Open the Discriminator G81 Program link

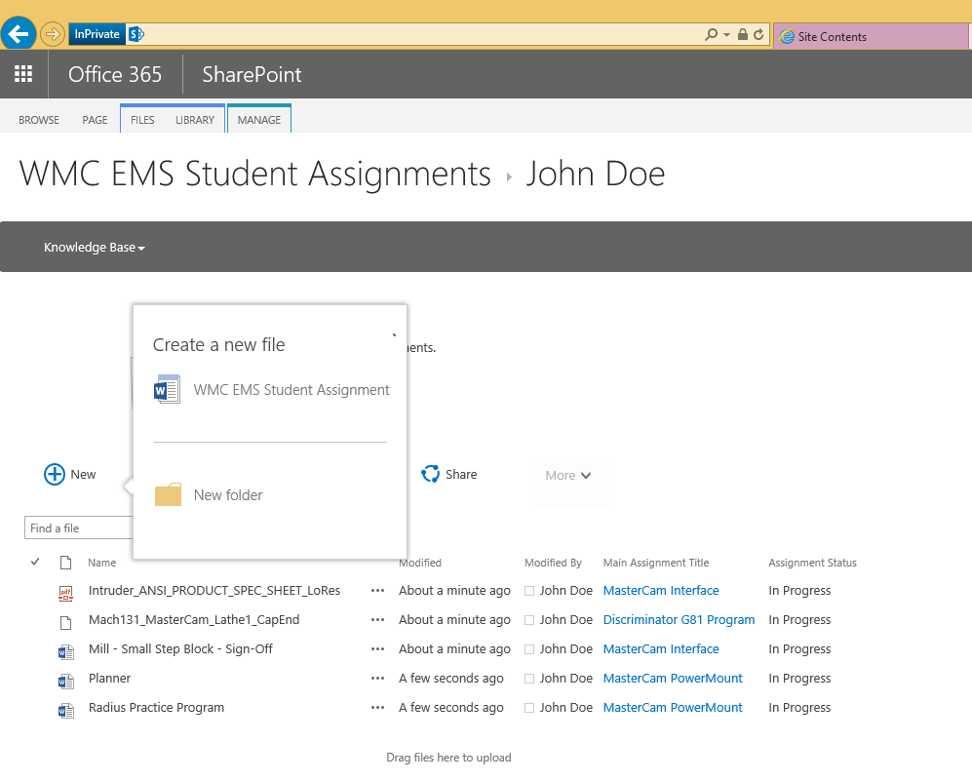[679, 620]
